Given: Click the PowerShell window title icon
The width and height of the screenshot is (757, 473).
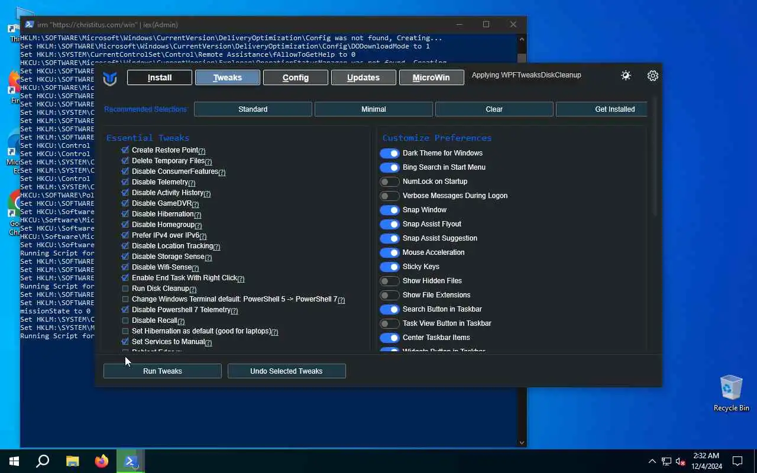Looking at the screenshot, I should pos(29,24).
